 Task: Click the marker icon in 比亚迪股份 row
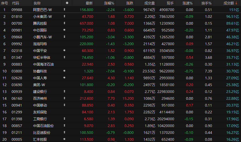(64, 132)
